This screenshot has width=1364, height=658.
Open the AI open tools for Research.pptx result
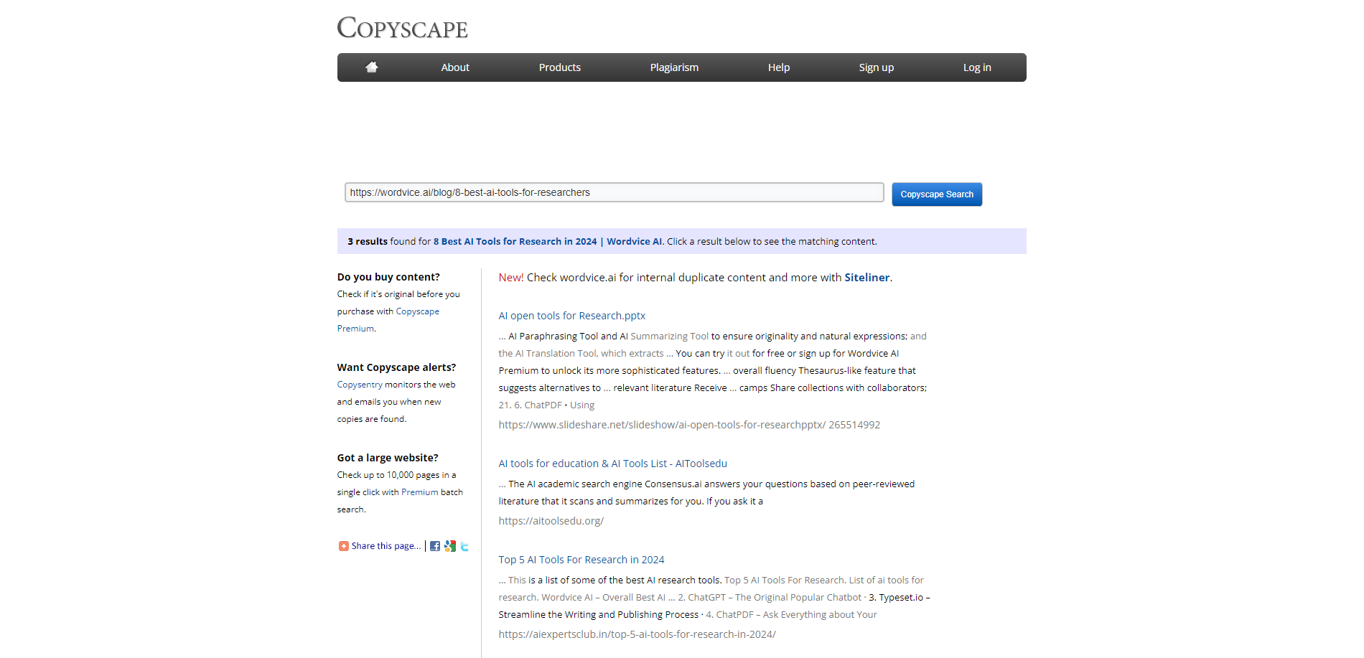[x=571, y=315]
